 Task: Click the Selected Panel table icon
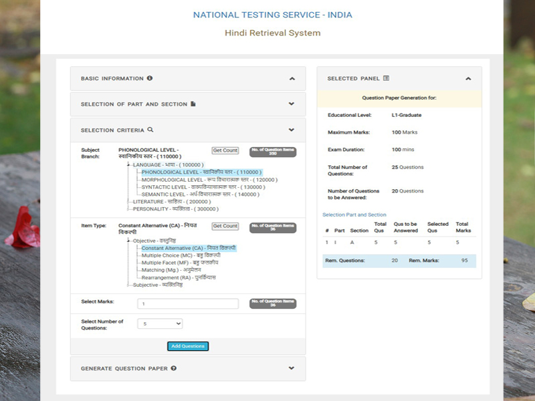[x=386, y=78]
